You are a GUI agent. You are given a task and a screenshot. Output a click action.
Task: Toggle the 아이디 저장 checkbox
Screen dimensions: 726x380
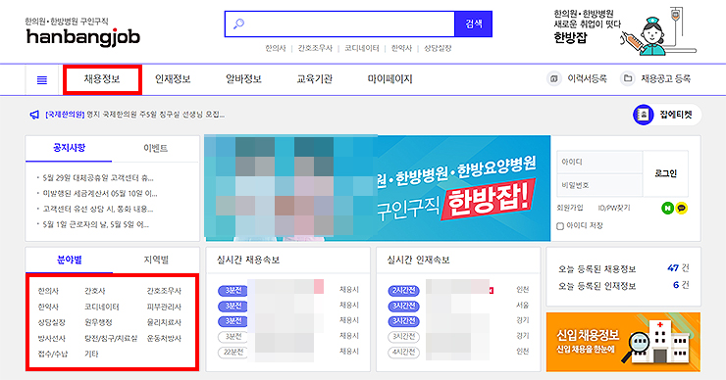click(x=560, y=226)
